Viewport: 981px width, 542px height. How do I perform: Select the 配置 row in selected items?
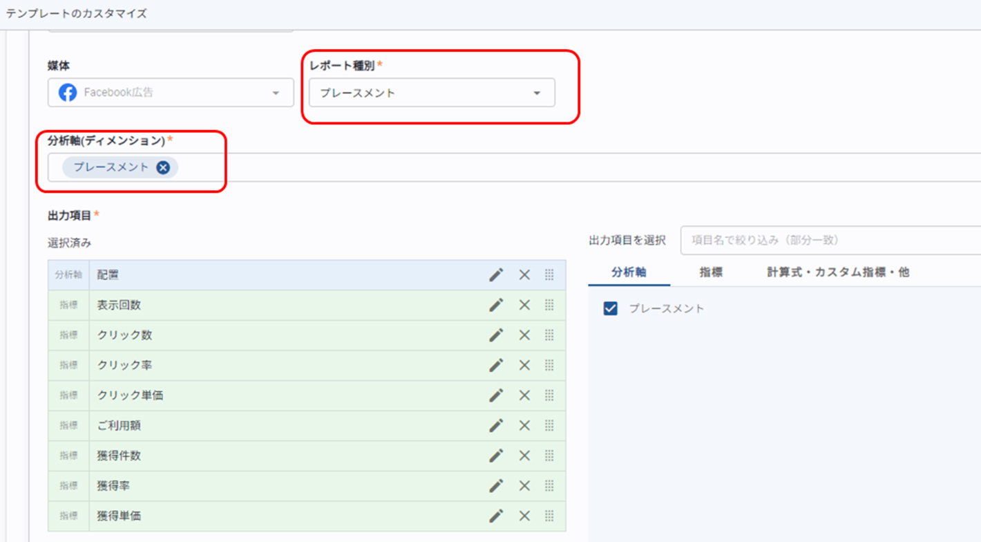pyautogui.click(x=276, y=275)
